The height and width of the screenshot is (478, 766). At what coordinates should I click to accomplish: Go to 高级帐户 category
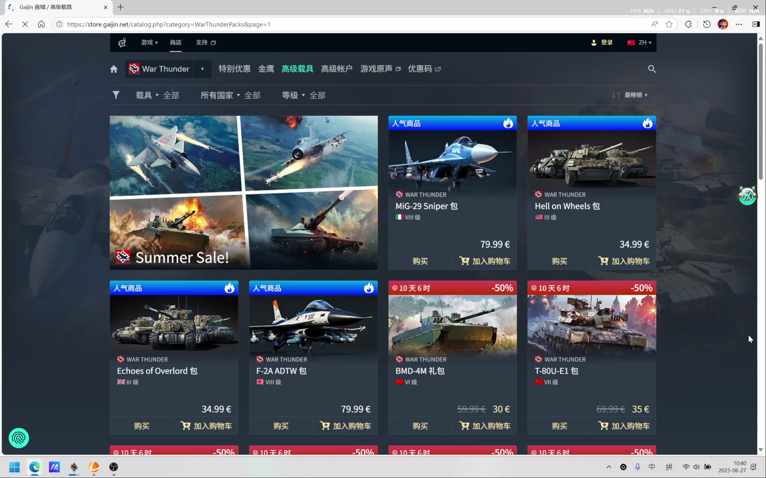click(x=337, y=69)
